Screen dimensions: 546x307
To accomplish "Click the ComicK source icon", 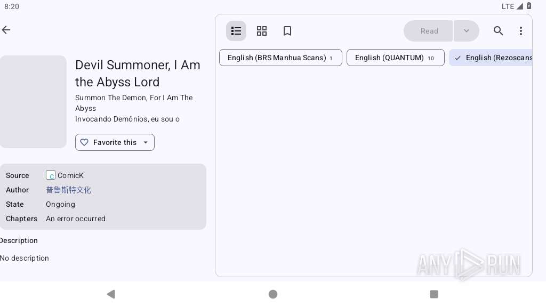I will tap(51, 175).
